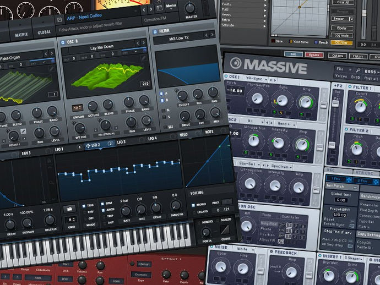Click the Serum filter DRIVE knob
The width and height of the screenshot is (380, 285).
[184, 116]
